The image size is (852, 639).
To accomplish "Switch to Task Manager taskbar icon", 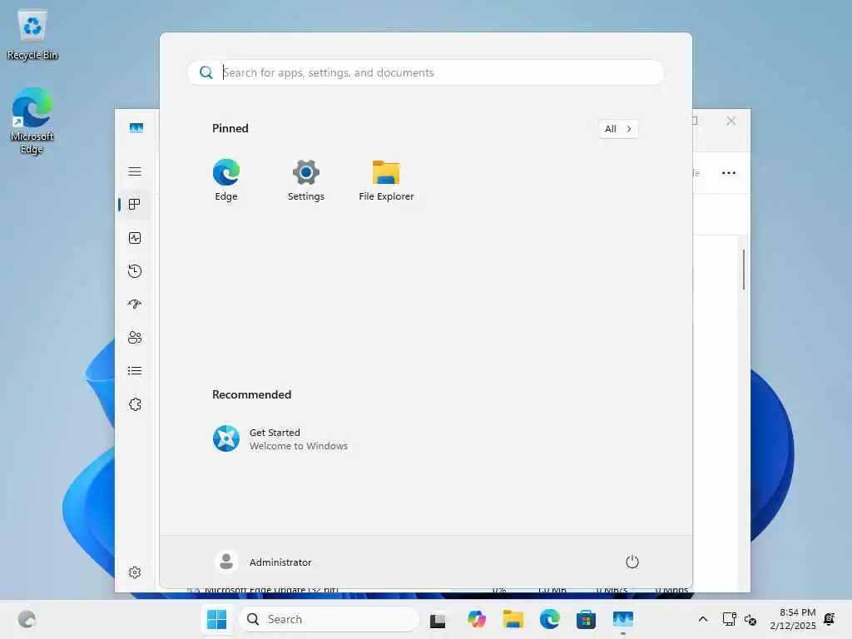I will 622,619.
